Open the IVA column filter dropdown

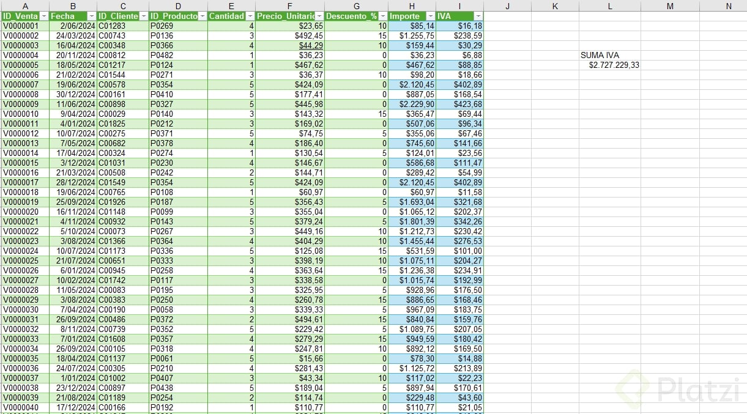point(478,16)
